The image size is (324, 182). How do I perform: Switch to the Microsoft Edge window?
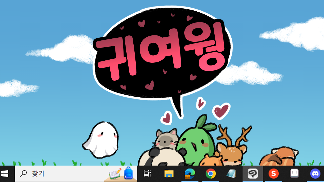coord(190,174)
